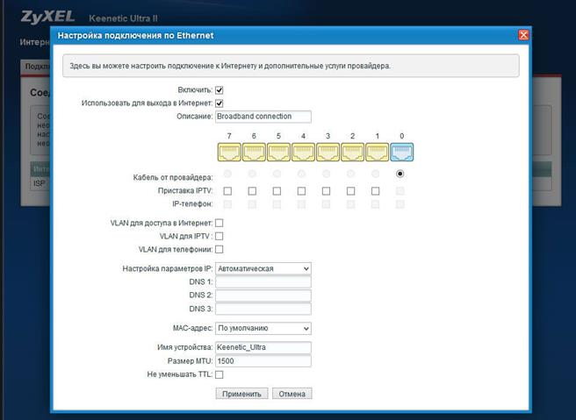Enable Приставка IPTV for port 1
576x420 pixels.
pos(375,191)
